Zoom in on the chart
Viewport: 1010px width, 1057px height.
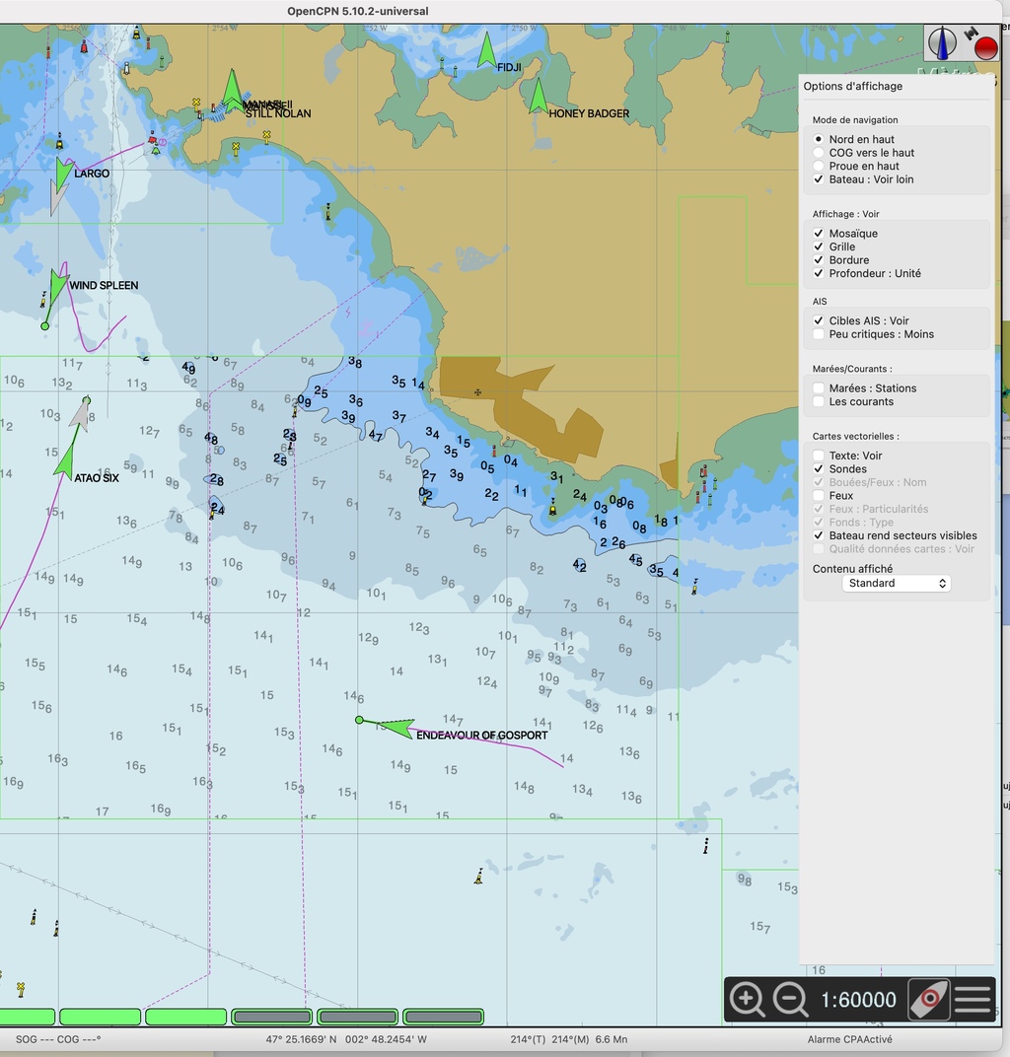coord(747,1000)
